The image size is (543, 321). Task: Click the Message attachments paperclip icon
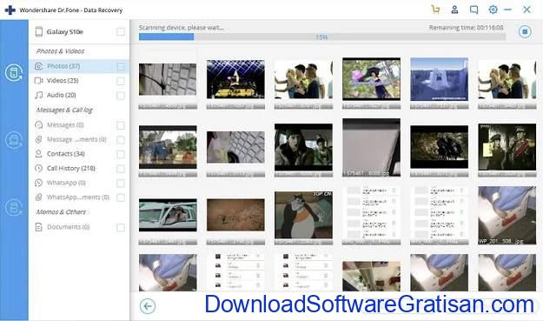click(39, 139)
